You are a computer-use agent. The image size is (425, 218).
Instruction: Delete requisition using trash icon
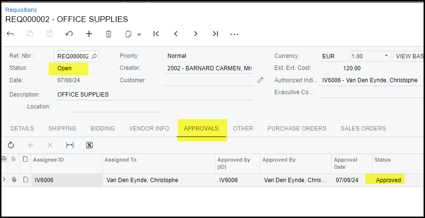[108, 34]
